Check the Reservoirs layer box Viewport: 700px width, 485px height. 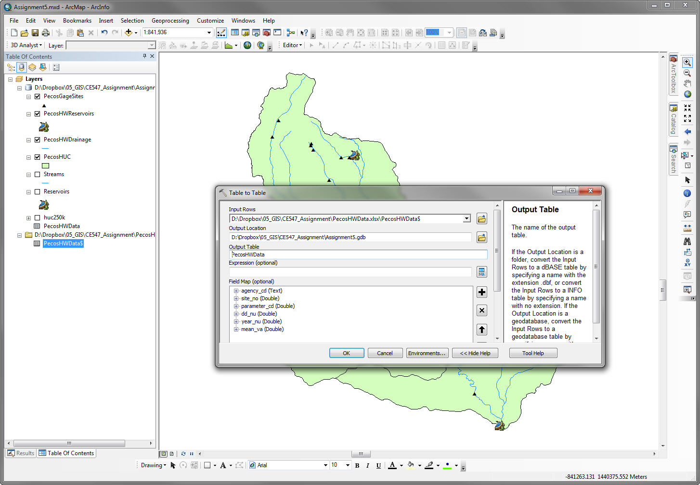coord(37,192)
